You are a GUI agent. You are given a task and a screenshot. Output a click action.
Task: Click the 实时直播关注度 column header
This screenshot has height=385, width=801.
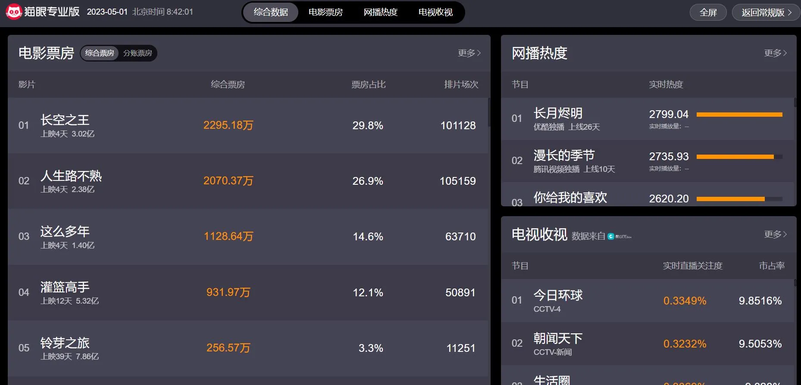pyautogui.click(x=692, y=266)
